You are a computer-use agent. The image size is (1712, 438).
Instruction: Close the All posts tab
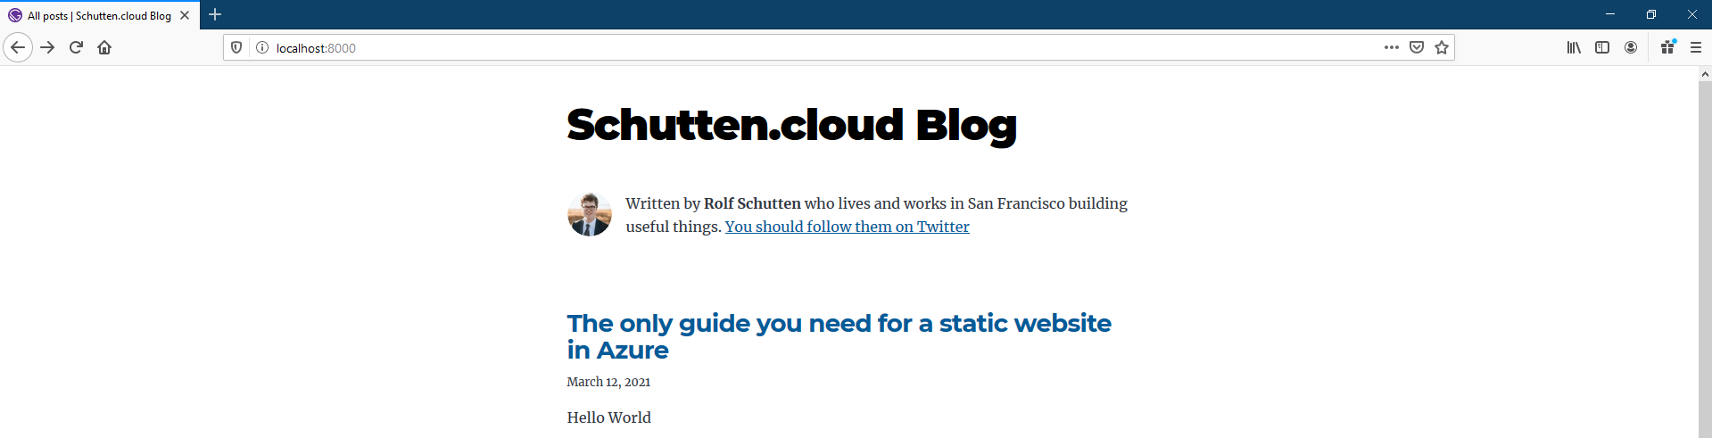pos(185,15)
